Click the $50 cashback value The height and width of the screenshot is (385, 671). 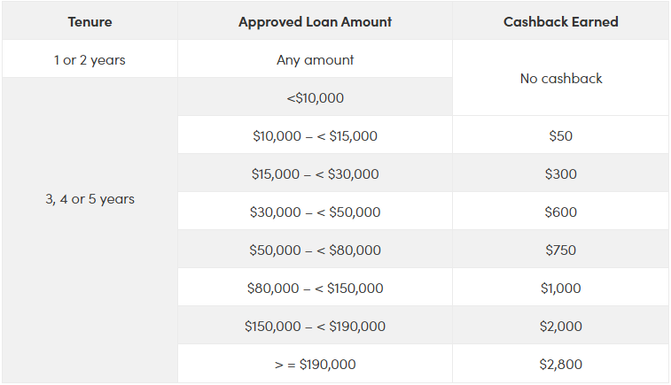560,136
